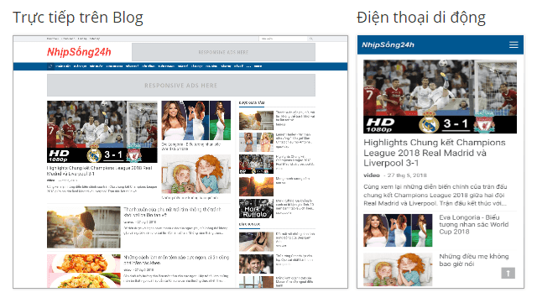The height and width of the screenshot is (303, 537).
Task: Open Mark Ruffalo sidebar thumbnail
Action: click(x=256, y=208)
